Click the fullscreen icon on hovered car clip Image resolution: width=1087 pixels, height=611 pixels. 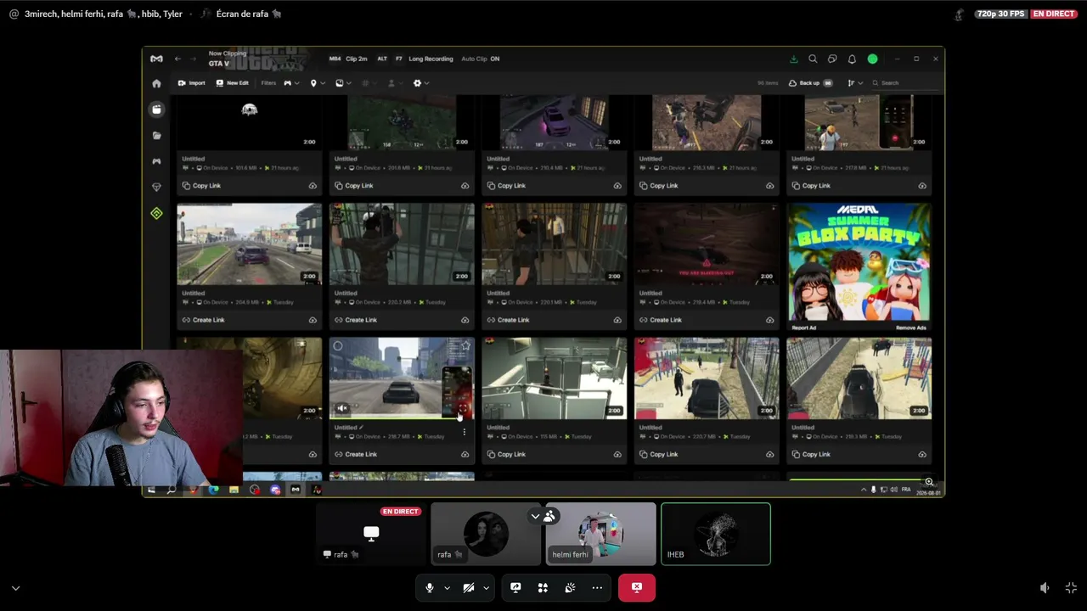tap(463, 409)
